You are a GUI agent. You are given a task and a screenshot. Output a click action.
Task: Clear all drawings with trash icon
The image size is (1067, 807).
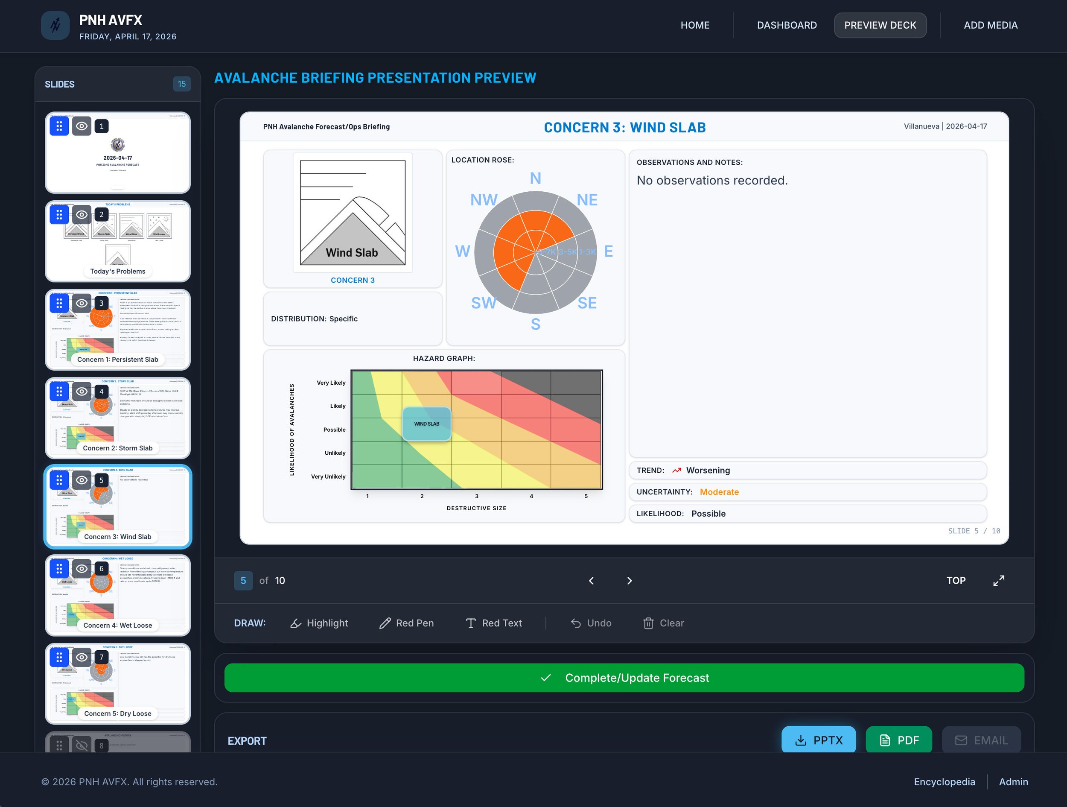[x=663, y=623]
